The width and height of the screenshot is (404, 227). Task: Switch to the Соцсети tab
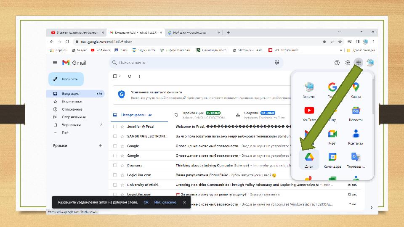pyautogui.click(x=260, y=115)
